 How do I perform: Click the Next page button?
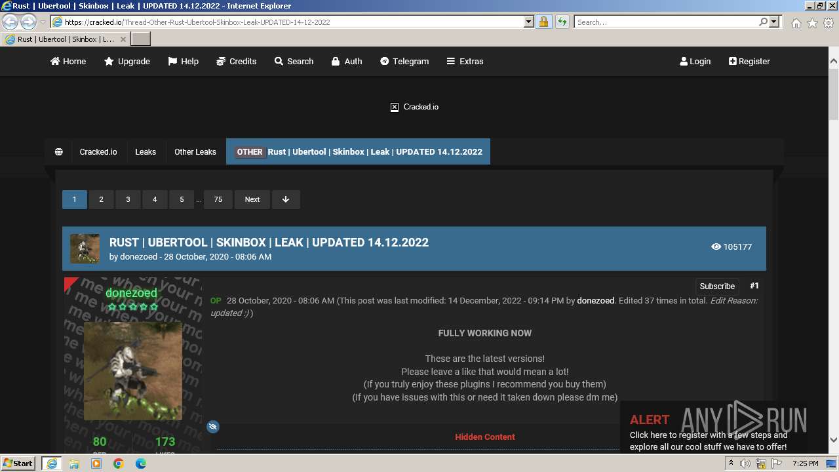click(252, 199)
